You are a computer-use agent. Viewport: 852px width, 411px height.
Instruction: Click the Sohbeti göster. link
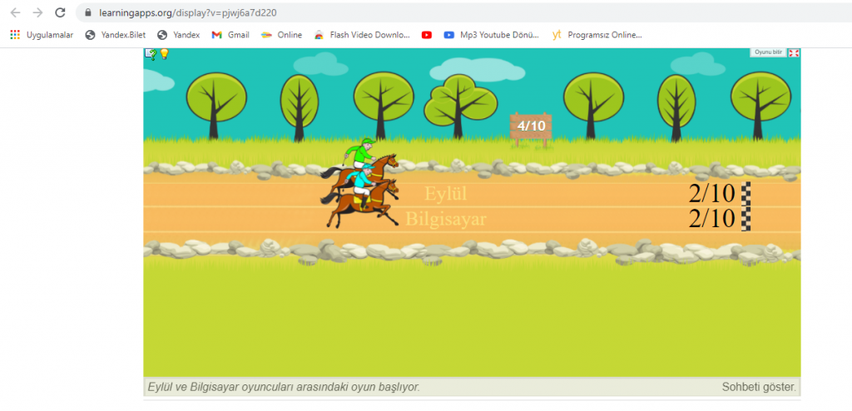pos(759,387)
